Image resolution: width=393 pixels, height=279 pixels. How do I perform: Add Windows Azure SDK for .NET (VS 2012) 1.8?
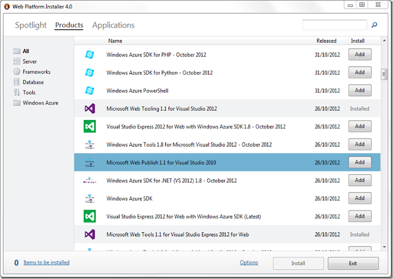360,180
